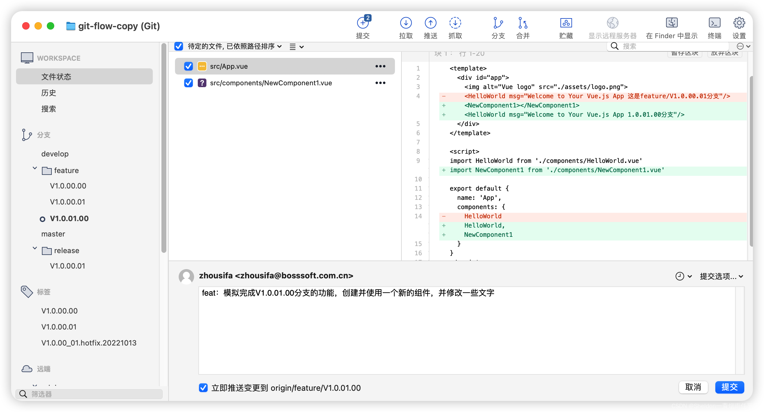
Task: Click the blue Commit (提交) button
Action: pyautogui.click(x=729, y=387)
